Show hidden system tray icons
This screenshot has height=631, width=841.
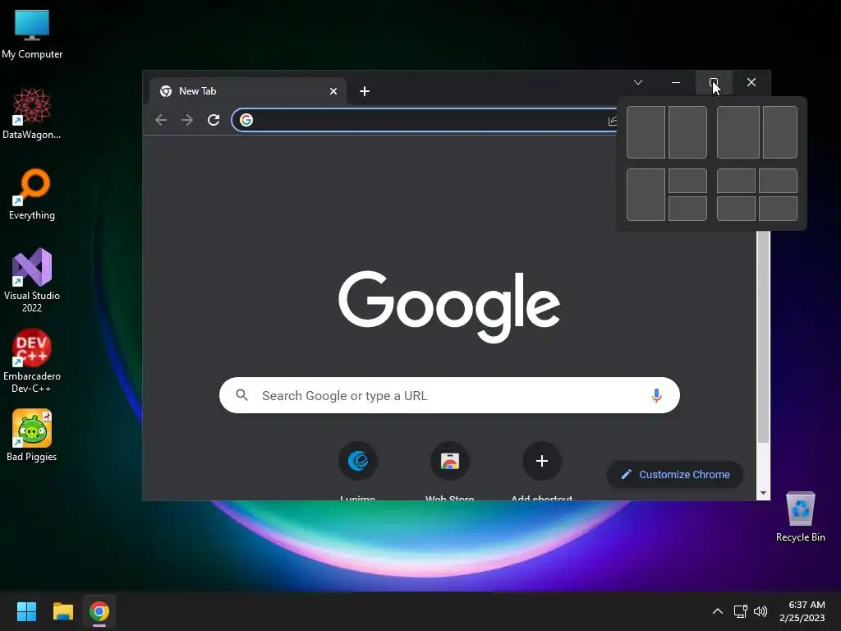click(x=718, y=611)
